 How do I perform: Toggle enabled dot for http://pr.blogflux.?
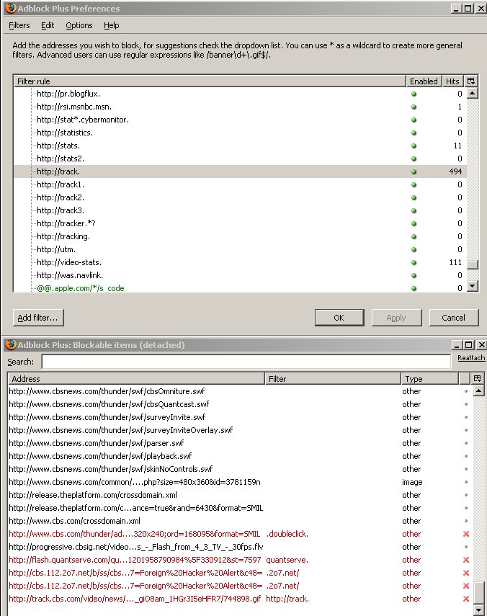click(414, 94)
